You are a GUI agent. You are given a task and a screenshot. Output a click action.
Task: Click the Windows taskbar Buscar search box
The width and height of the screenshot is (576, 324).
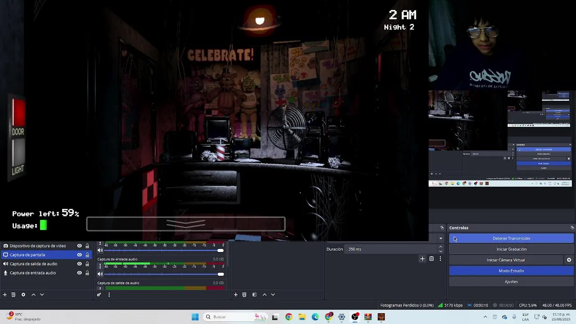pos(234,317)
